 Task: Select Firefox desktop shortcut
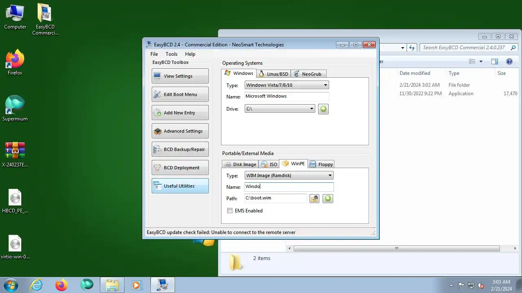point(15,63)
